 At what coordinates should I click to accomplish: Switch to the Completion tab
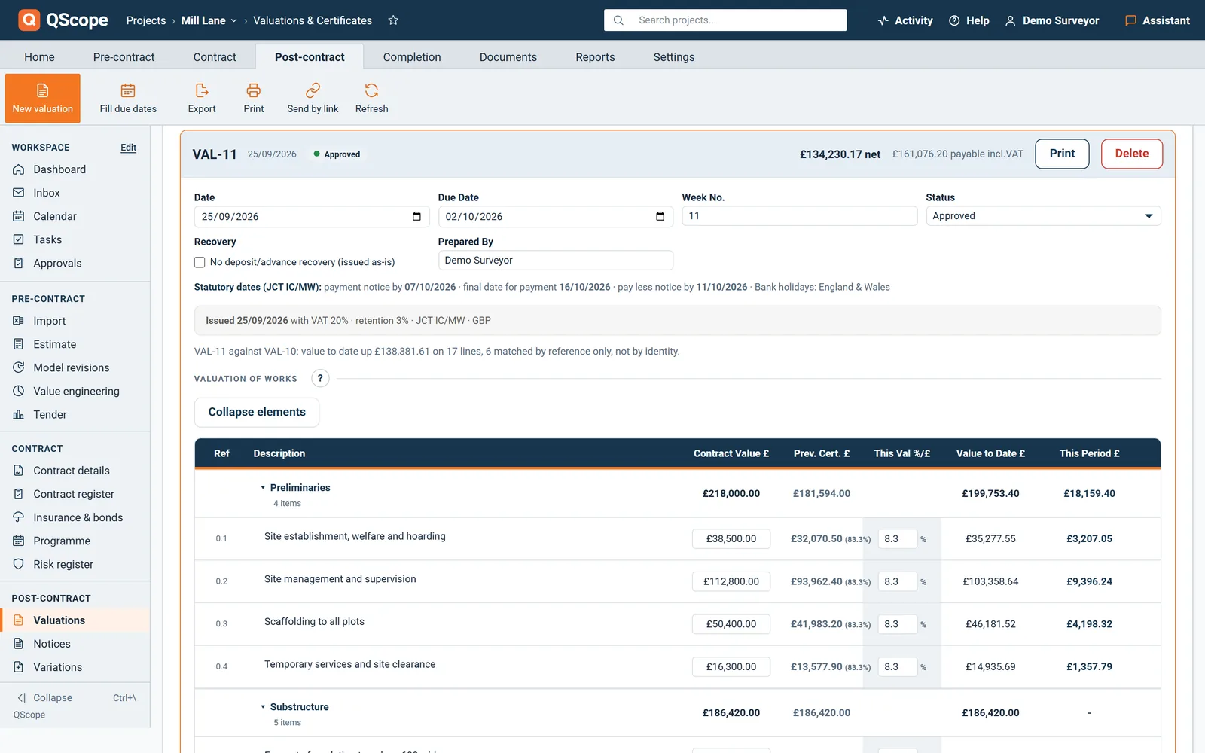tap(412, 57)
